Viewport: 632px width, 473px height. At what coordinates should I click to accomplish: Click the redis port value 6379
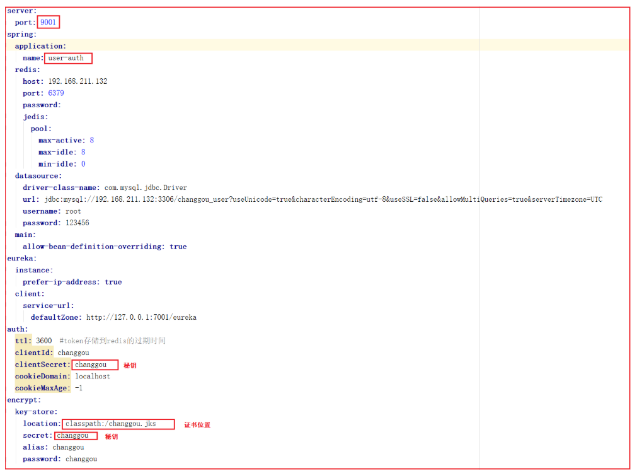coord(56,93)
